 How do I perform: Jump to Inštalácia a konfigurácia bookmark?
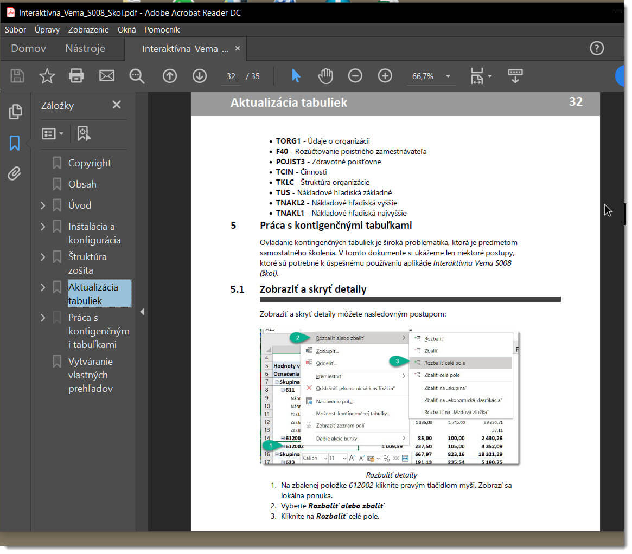94,234
